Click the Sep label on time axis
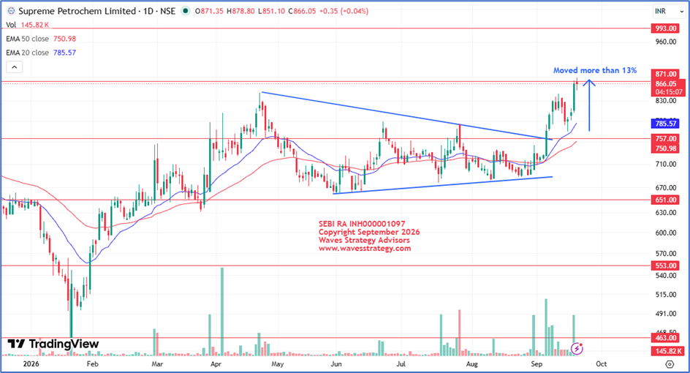The image size is (690, 373). point(537,363)
